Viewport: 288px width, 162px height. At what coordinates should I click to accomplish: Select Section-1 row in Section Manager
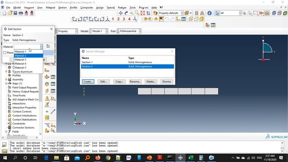(x=127, y=62)
